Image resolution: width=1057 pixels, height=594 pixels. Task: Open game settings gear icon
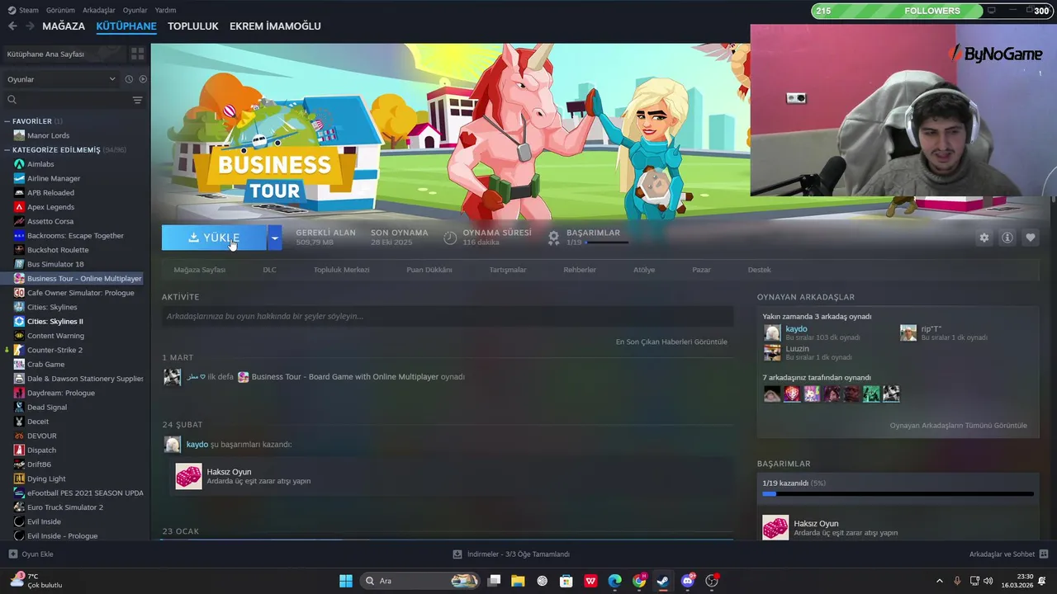(x=984, y=238)
